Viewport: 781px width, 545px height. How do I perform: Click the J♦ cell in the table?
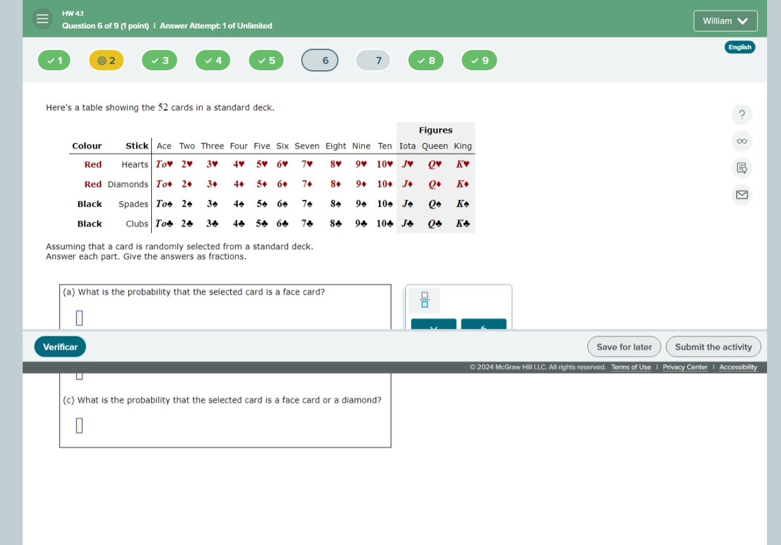(x=408, y=184)
